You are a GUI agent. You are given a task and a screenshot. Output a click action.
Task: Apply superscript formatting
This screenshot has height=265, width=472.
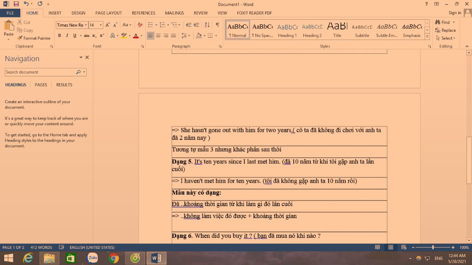[x=102, y=35]
